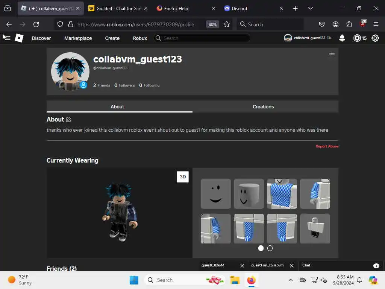Open the extension with the 20 badge

coord(363,23)
